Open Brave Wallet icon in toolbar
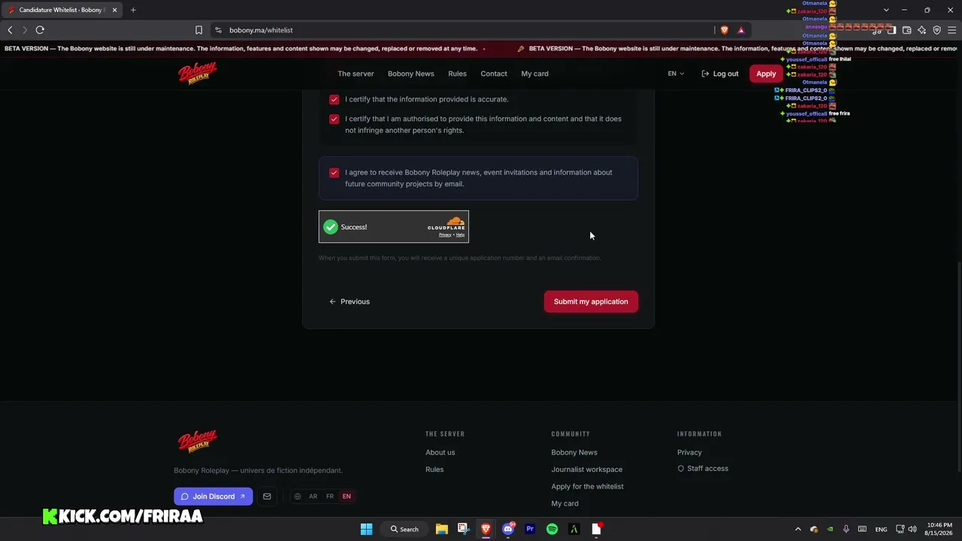The image size is (962, 541). pyautogui.click(x=907, y=30)
